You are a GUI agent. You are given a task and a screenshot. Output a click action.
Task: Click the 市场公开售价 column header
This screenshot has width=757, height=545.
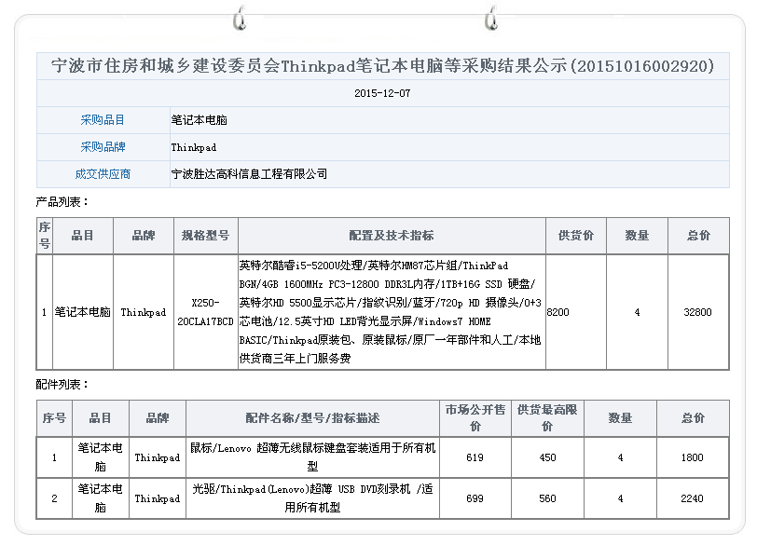pyautogui.click(x=475, y=418)
